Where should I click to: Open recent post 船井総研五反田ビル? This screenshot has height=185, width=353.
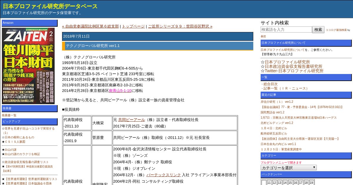(274, 133)
